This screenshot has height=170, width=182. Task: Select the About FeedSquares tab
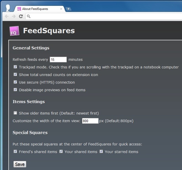[40, 9]
